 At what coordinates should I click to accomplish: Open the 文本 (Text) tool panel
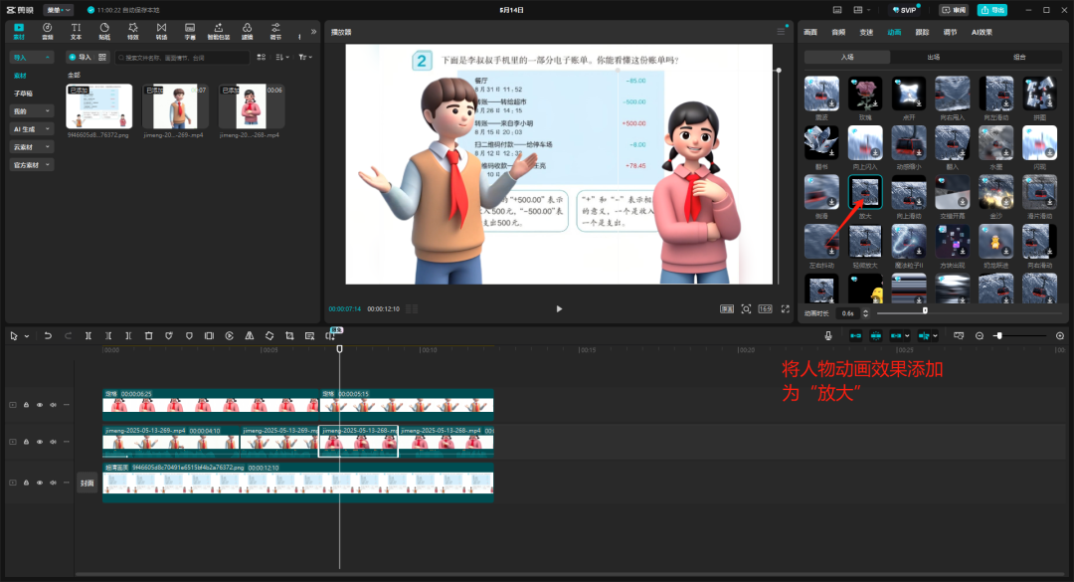tap(76, 30)
